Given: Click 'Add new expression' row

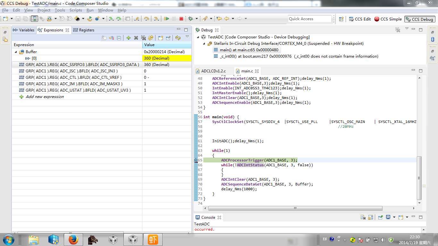Looking at the screenshot, I should pyautogui.click(x=45, y=97).
